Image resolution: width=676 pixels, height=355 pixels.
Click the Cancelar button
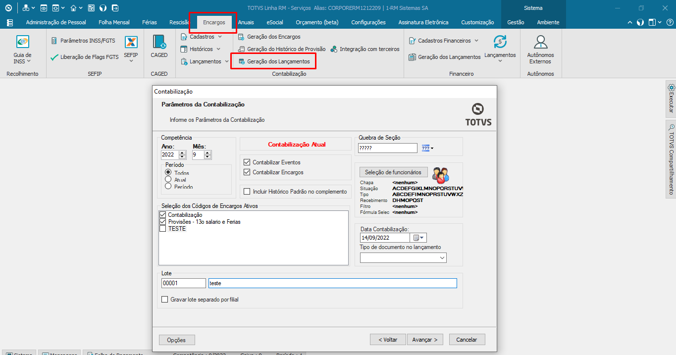(x=467, y=340)
